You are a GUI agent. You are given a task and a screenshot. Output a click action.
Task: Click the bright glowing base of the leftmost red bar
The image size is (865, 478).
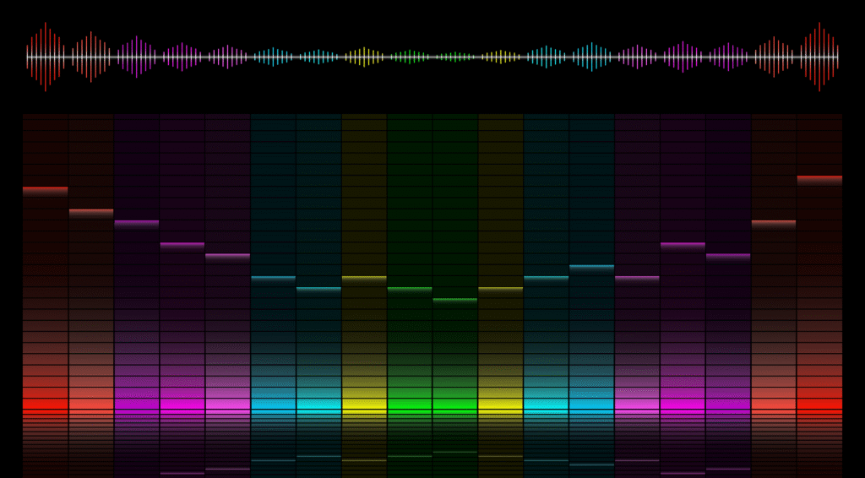pos(46,404)
